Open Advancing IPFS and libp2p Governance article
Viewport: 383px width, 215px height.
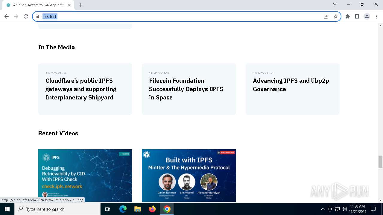pyautogui.click(x=293, y=89)
